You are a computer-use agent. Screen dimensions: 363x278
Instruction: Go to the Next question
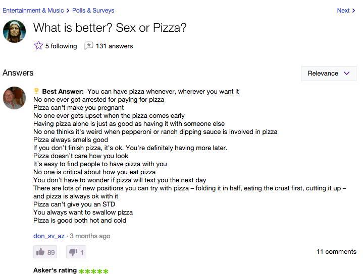343,11
